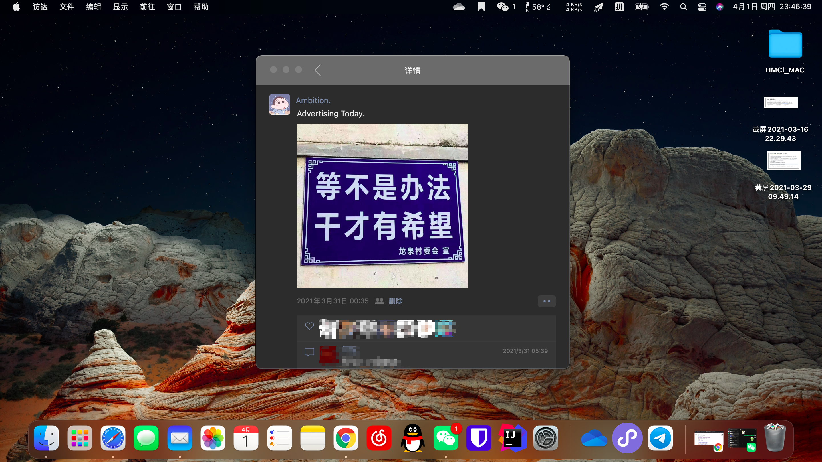The image size is (822, 462).
Task: Open the 访达 menu
Action: pos(40,7)
